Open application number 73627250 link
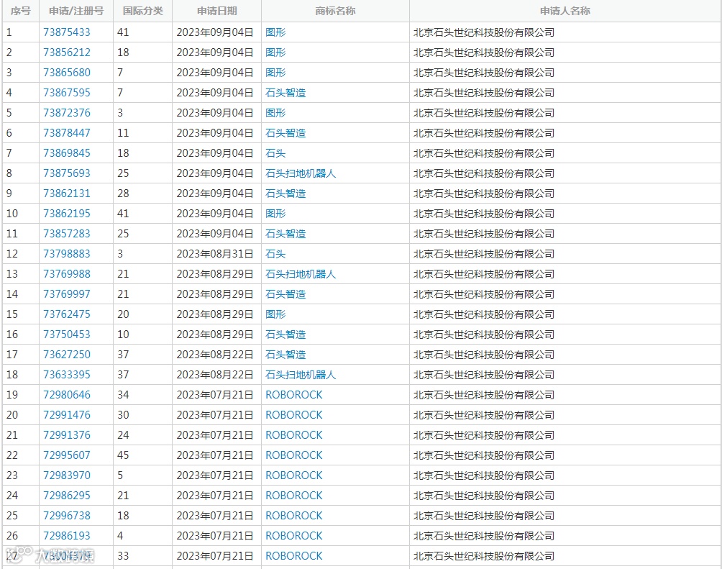Screen dimensions: 722x569 coord(67,355)
